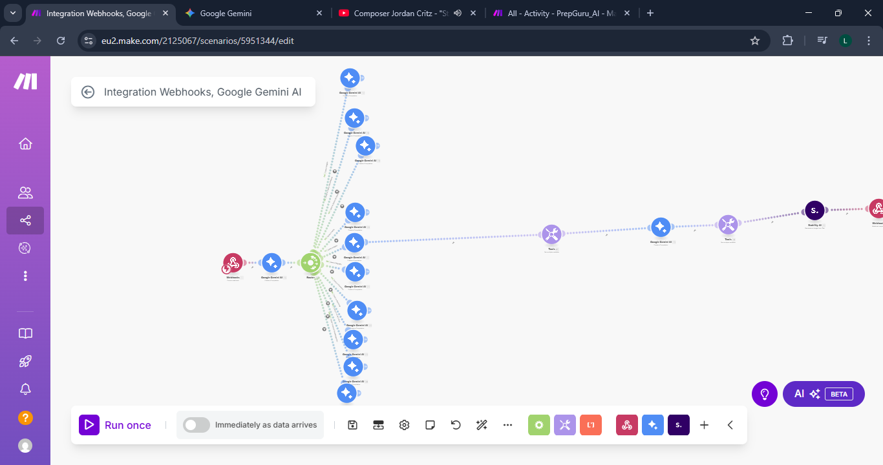
Task: Open the Chrome three-dot menu
Action: (x=868, y=41)
